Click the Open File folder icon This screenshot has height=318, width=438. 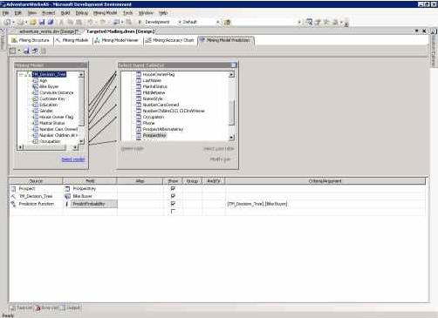(x=33, y=22)
